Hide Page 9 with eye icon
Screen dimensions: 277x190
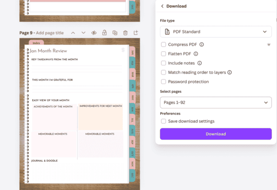click(x=94, y=33)
